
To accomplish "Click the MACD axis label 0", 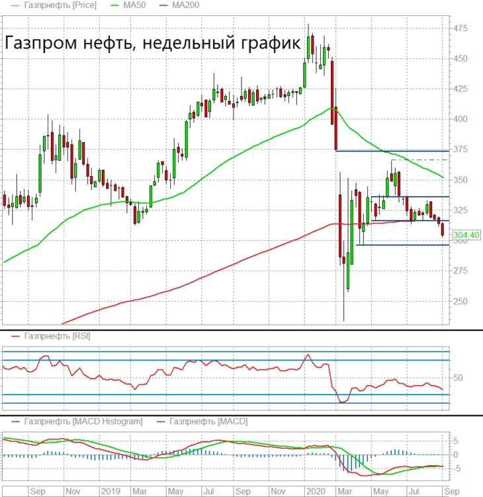I will click(456, 455).
